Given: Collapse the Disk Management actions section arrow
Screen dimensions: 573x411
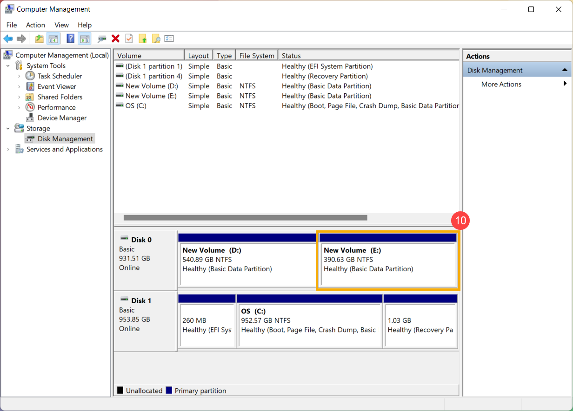Looking at the screenshot, I should click(x=565, y=70).
